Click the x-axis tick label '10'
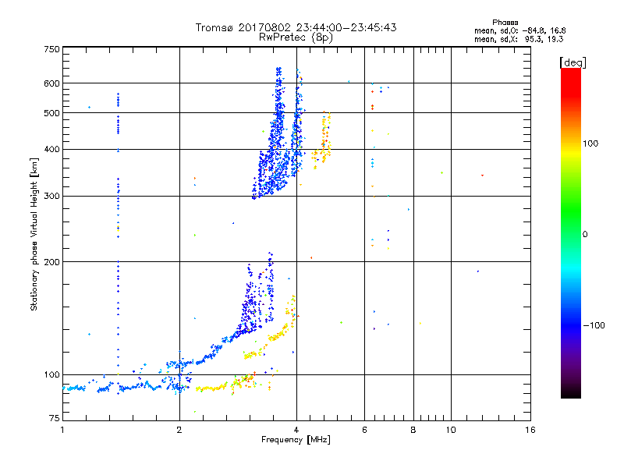Viewport: 624px width, 468px height. point(451,430)
